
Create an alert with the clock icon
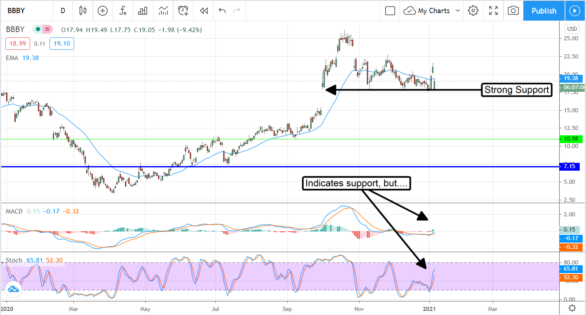(183, 11)
